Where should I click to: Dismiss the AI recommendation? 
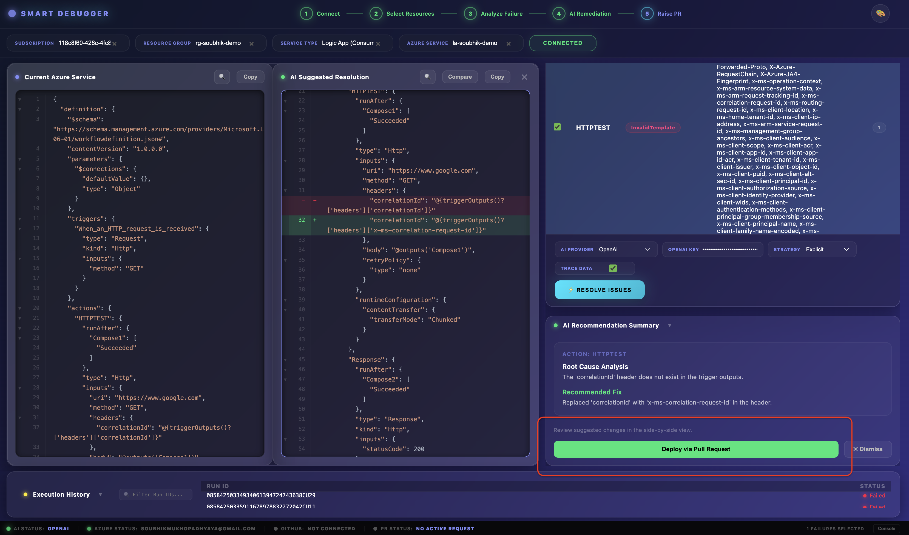[868, 449]
